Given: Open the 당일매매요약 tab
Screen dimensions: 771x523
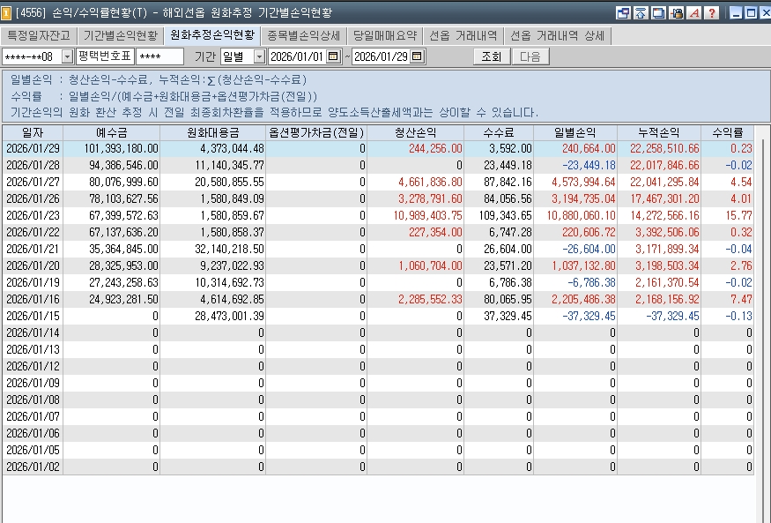Looking at the screenshot, I should click(385, 36).
